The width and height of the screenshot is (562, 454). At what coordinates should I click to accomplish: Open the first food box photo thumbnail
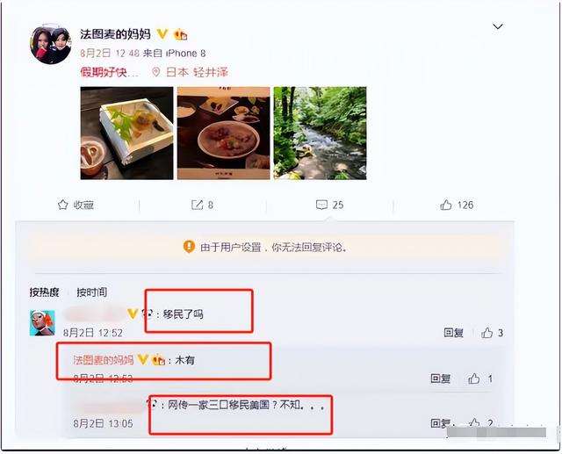pos(126,133)
